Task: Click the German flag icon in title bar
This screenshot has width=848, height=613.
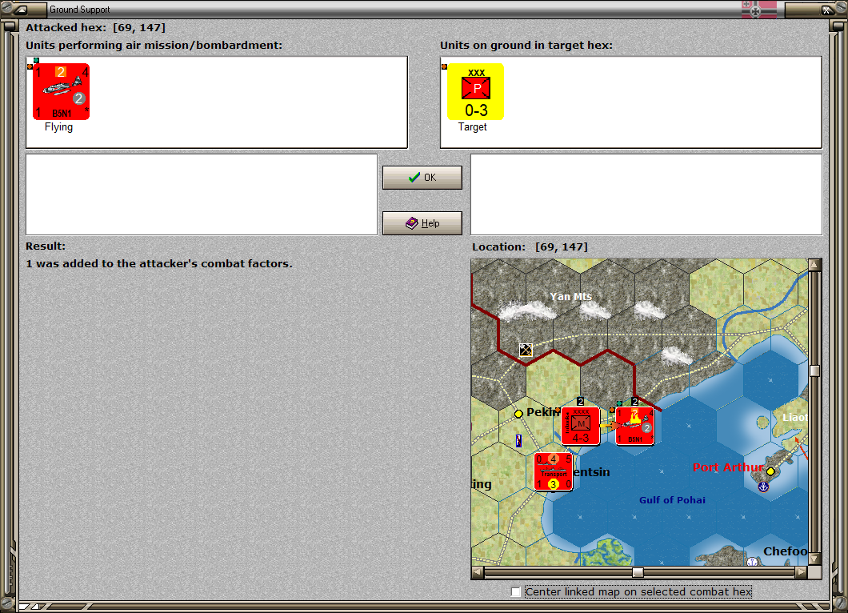Action: pyautogui.click(x=758, y=9)
